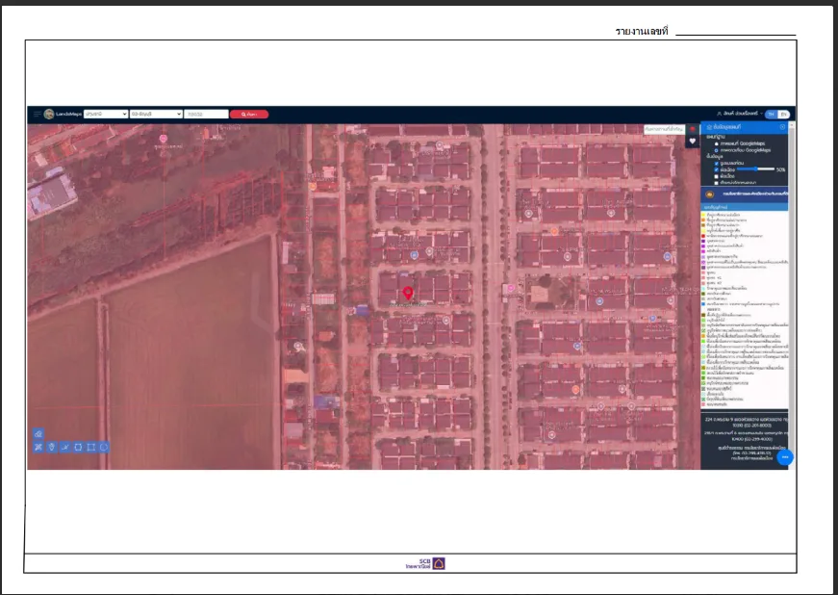The height and width of the screenshot is (595, 838).
Task: Uncheck the first checked layer checkbox
Action: click(716, 163)
